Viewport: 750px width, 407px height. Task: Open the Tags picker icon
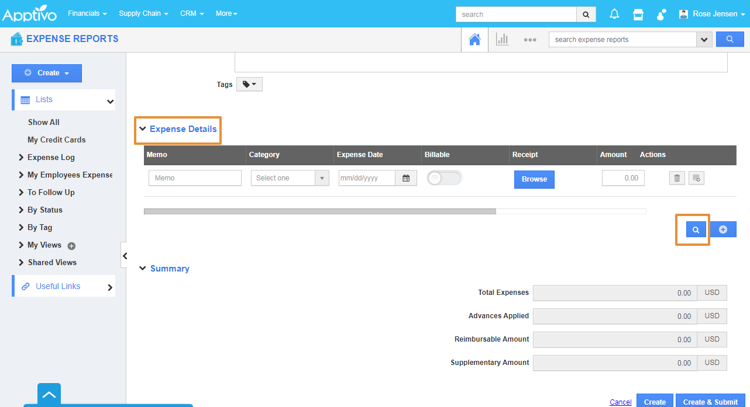tap(249, 85)
